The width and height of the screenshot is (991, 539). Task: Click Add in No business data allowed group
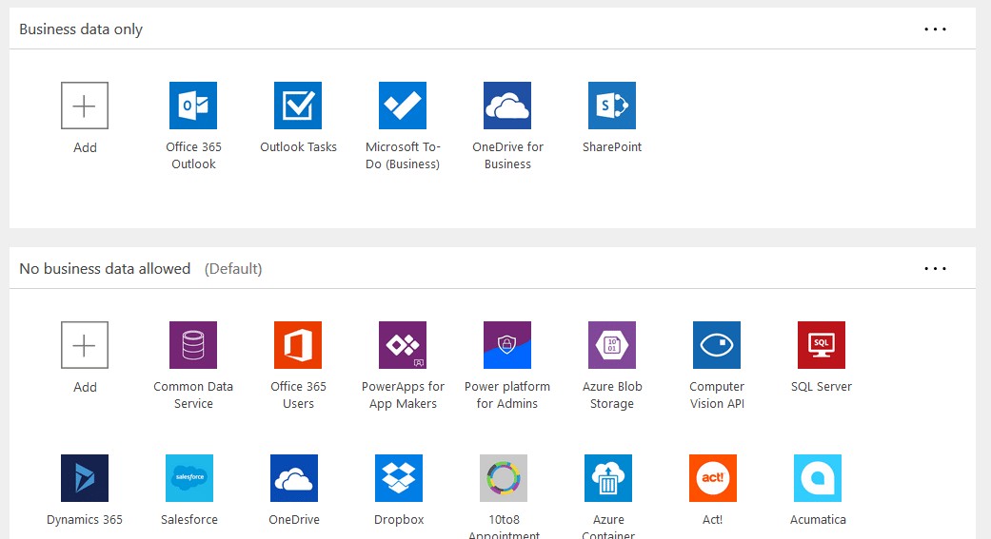(85, 345)
